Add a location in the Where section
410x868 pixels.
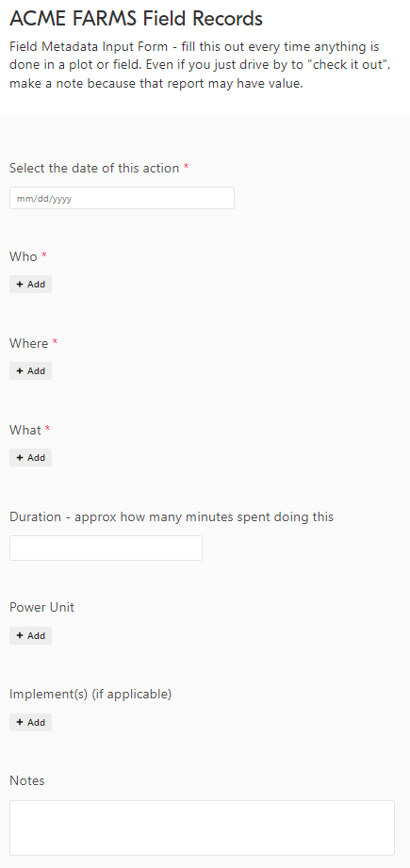tap(30, 371)
